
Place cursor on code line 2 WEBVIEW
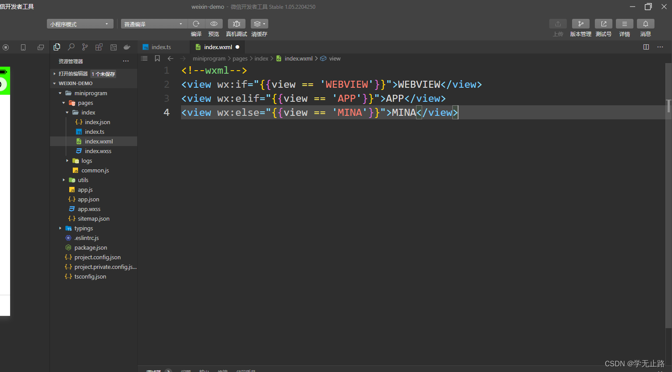click(x=419, y=84)
